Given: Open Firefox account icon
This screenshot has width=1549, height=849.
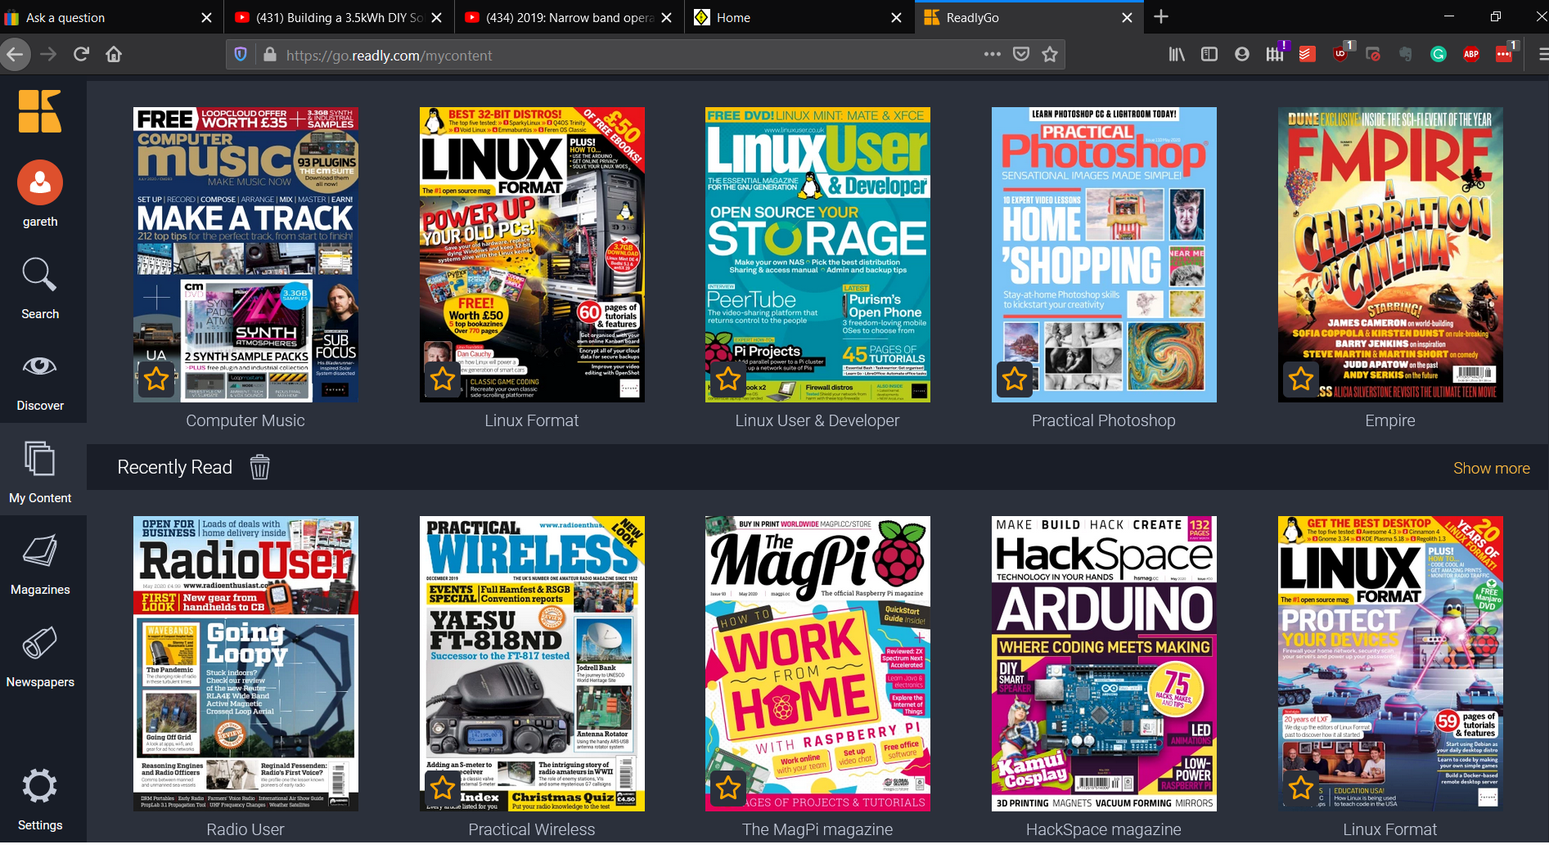Looking at the screenshot, I should 1242,55.
